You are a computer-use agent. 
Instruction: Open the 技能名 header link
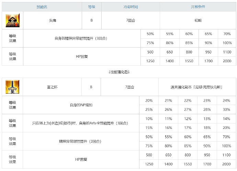tap(42, 7)
